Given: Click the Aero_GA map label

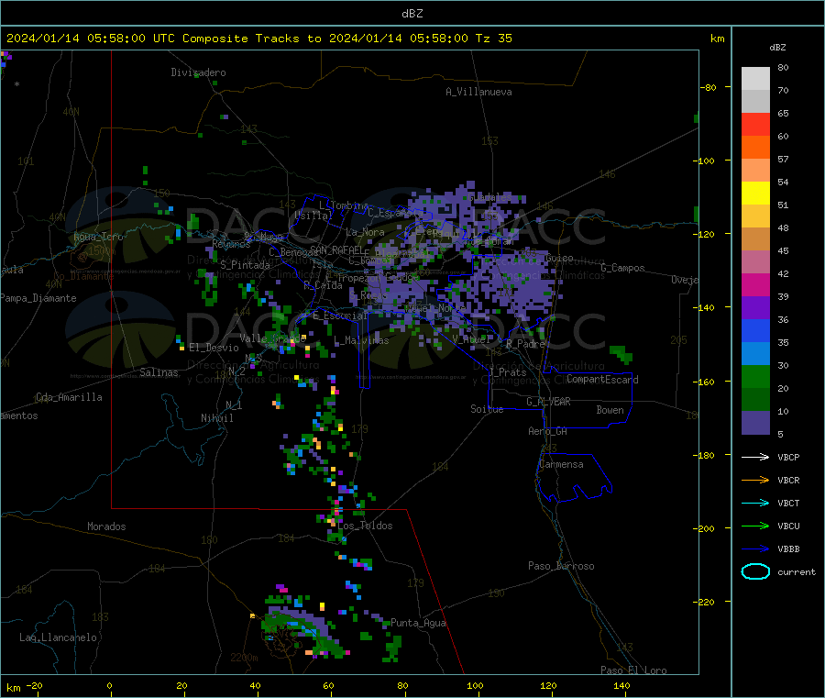Looking at the screenshot, I should click(x=548, y=431).
